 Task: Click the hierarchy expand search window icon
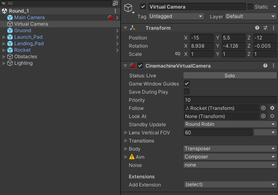(115, 3)
